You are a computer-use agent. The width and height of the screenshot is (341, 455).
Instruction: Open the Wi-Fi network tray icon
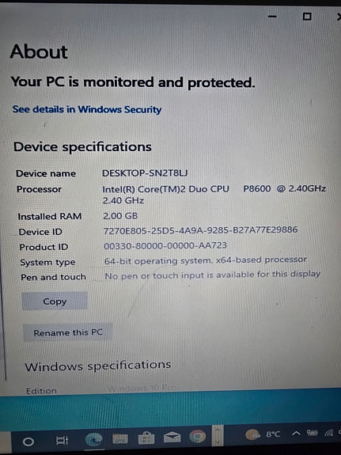click(329, 433)
